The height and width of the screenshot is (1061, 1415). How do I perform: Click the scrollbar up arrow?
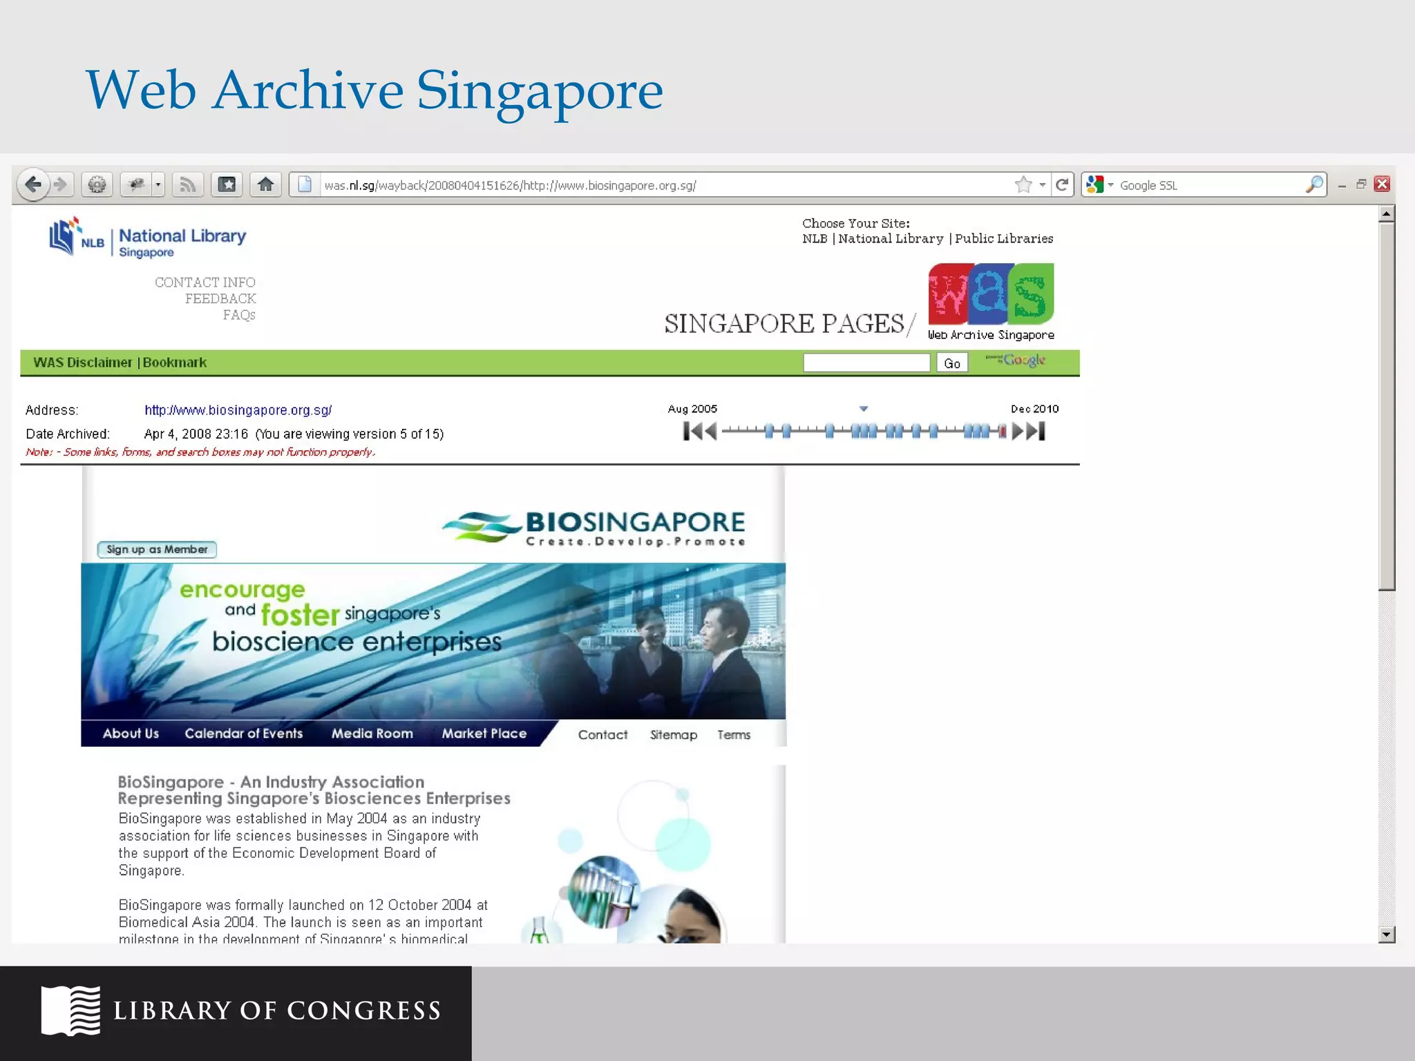[1386, 214]
